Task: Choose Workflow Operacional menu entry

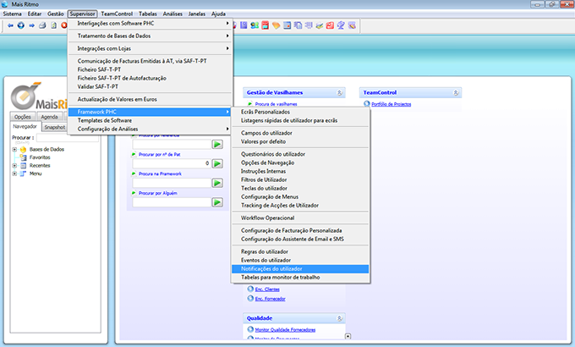Action: coord(300,218)
